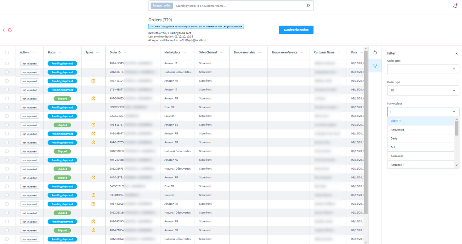Click the Synchronise Orders button

click(x=296, y=30)
